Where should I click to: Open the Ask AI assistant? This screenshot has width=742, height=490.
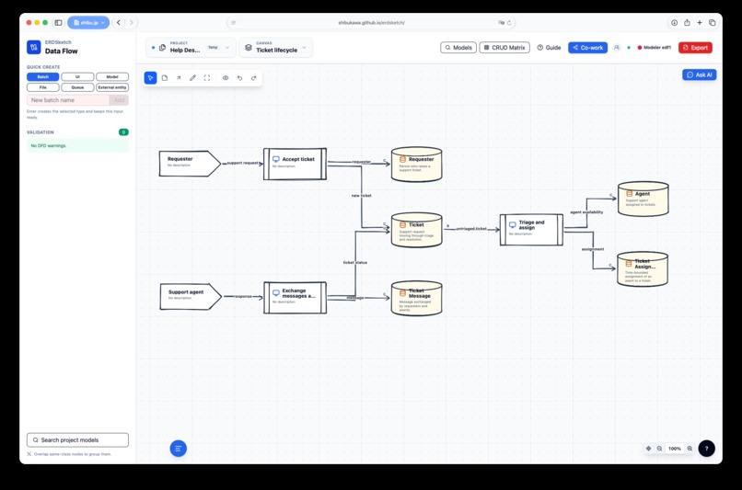pos(700,74)
